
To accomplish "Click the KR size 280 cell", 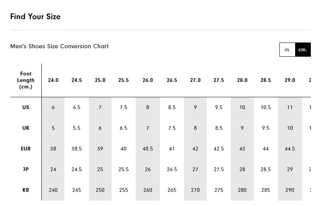I will pyautogui.click(x=242, y=190).
